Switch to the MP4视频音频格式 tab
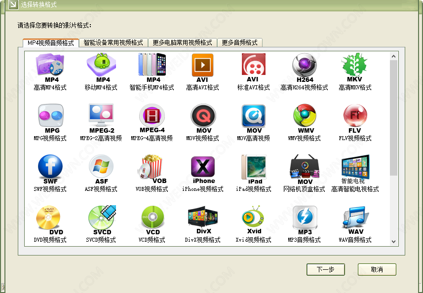The image size is (423, 293). click(x=51, y=43)
